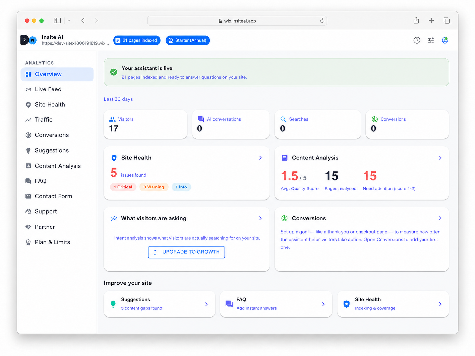Screen dimensions: 475x356
Task: Click the Content Analysis chart icon in sidebar
Action: 28,166
